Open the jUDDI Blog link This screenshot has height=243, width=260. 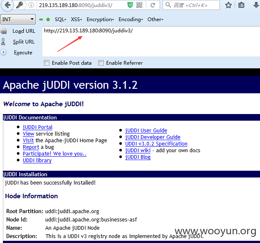138,157
